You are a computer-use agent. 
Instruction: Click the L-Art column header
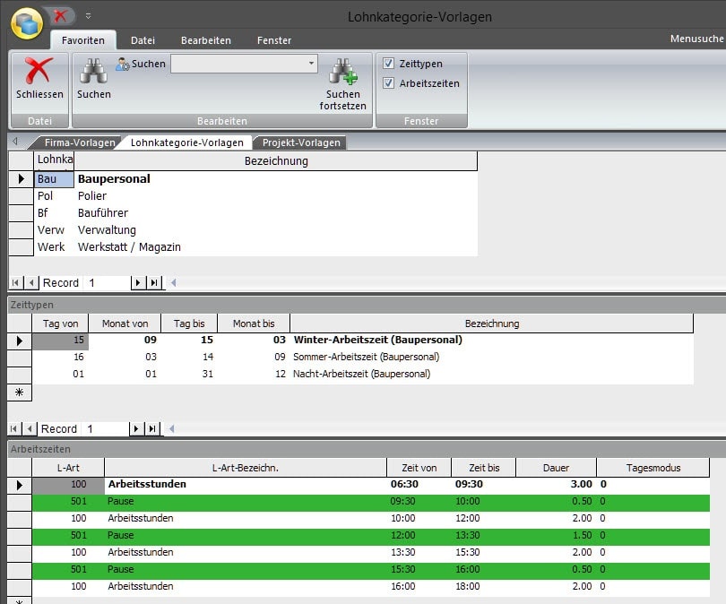68,468
